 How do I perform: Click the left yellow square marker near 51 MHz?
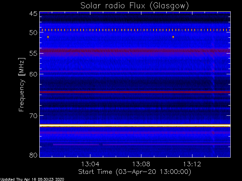point(48,37)
